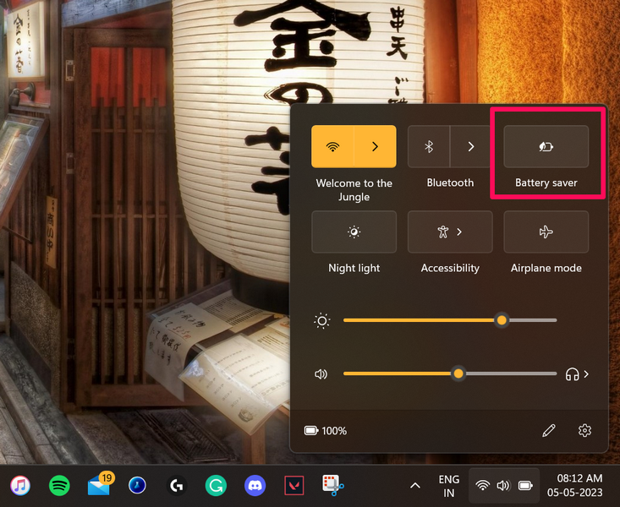
Task: Turn on Airplane mode
Action: tap(546, 232)
